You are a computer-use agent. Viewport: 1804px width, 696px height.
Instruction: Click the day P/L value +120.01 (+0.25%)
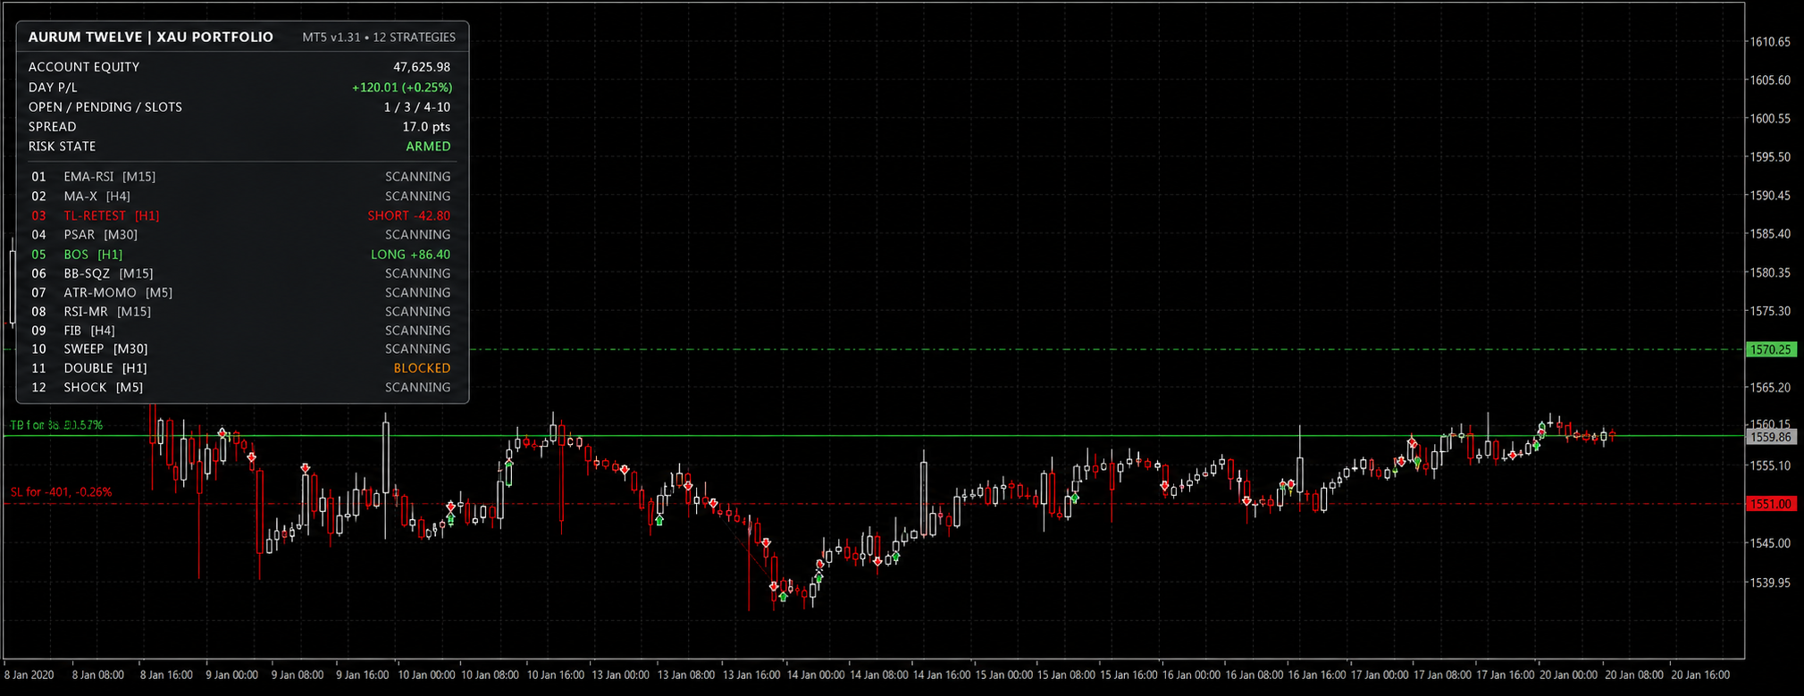click(402, 88)
